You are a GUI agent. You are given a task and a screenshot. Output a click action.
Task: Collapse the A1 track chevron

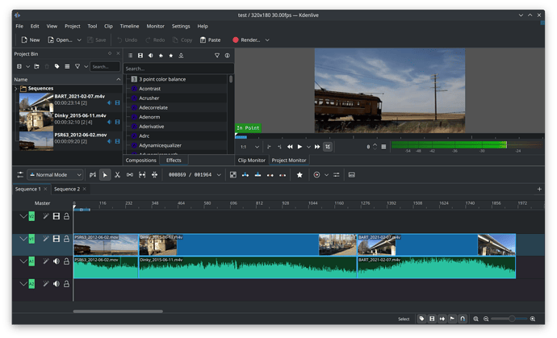click(x=23, y=261)
